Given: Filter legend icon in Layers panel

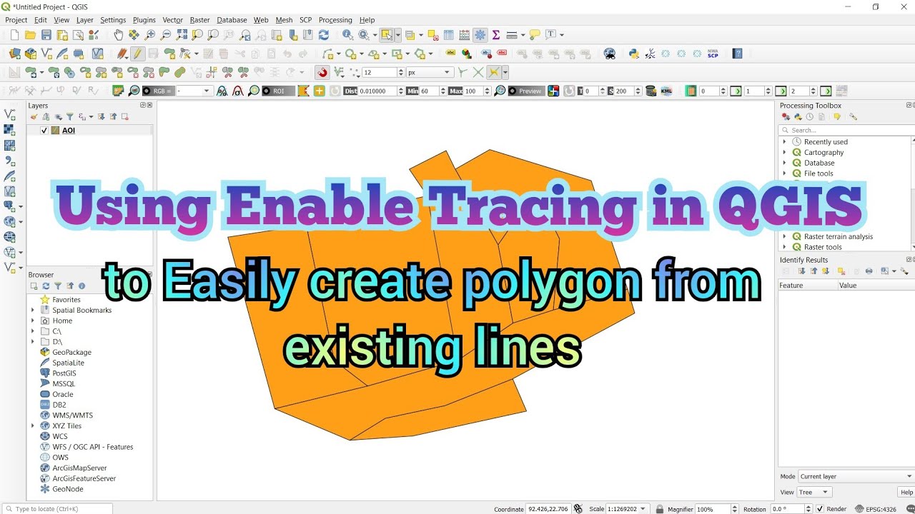Looking at the screenshot, I should (70, 117).
